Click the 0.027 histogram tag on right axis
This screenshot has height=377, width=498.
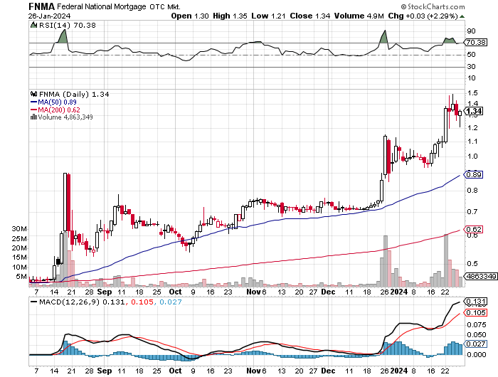(x=475, y=344)
